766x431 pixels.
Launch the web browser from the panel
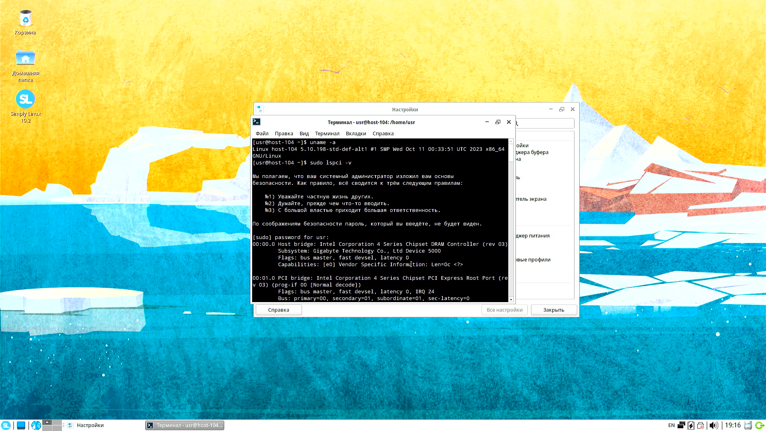pos(36,425)
